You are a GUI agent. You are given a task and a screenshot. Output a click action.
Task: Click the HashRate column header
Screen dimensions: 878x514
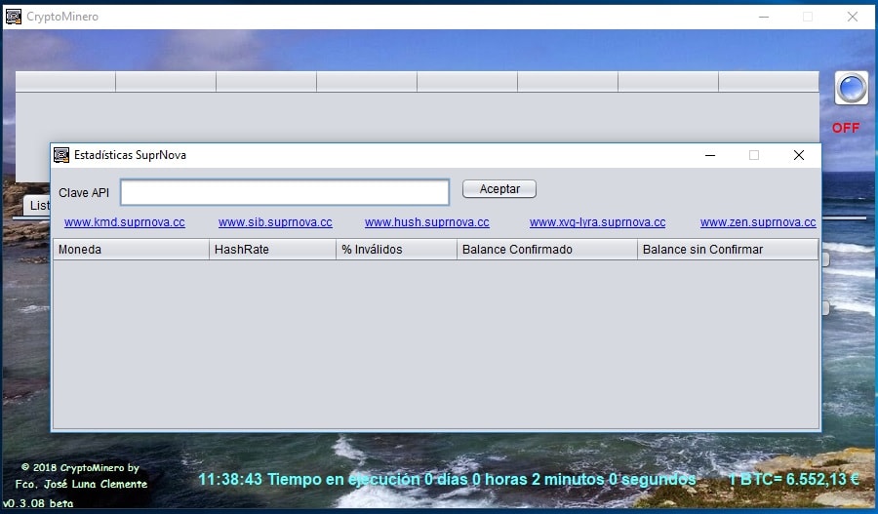click(273, 249)
